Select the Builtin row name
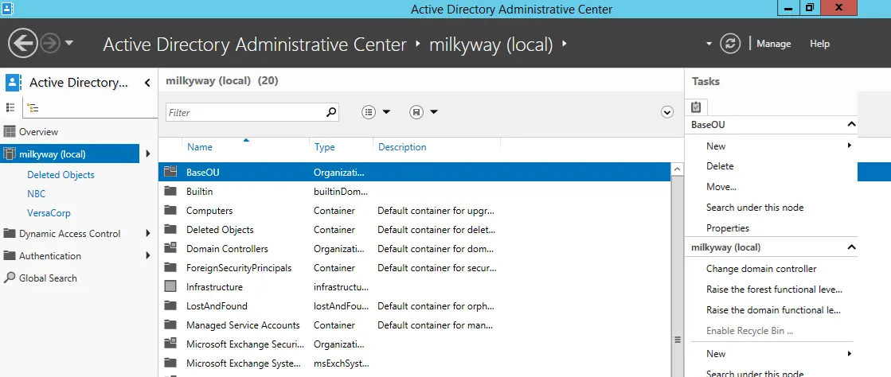This screenshot has width=891, height=377. pos(199,192)
